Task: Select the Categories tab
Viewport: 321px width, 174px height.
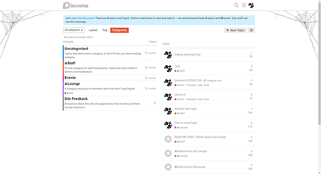Action: [x=120, y=30]
